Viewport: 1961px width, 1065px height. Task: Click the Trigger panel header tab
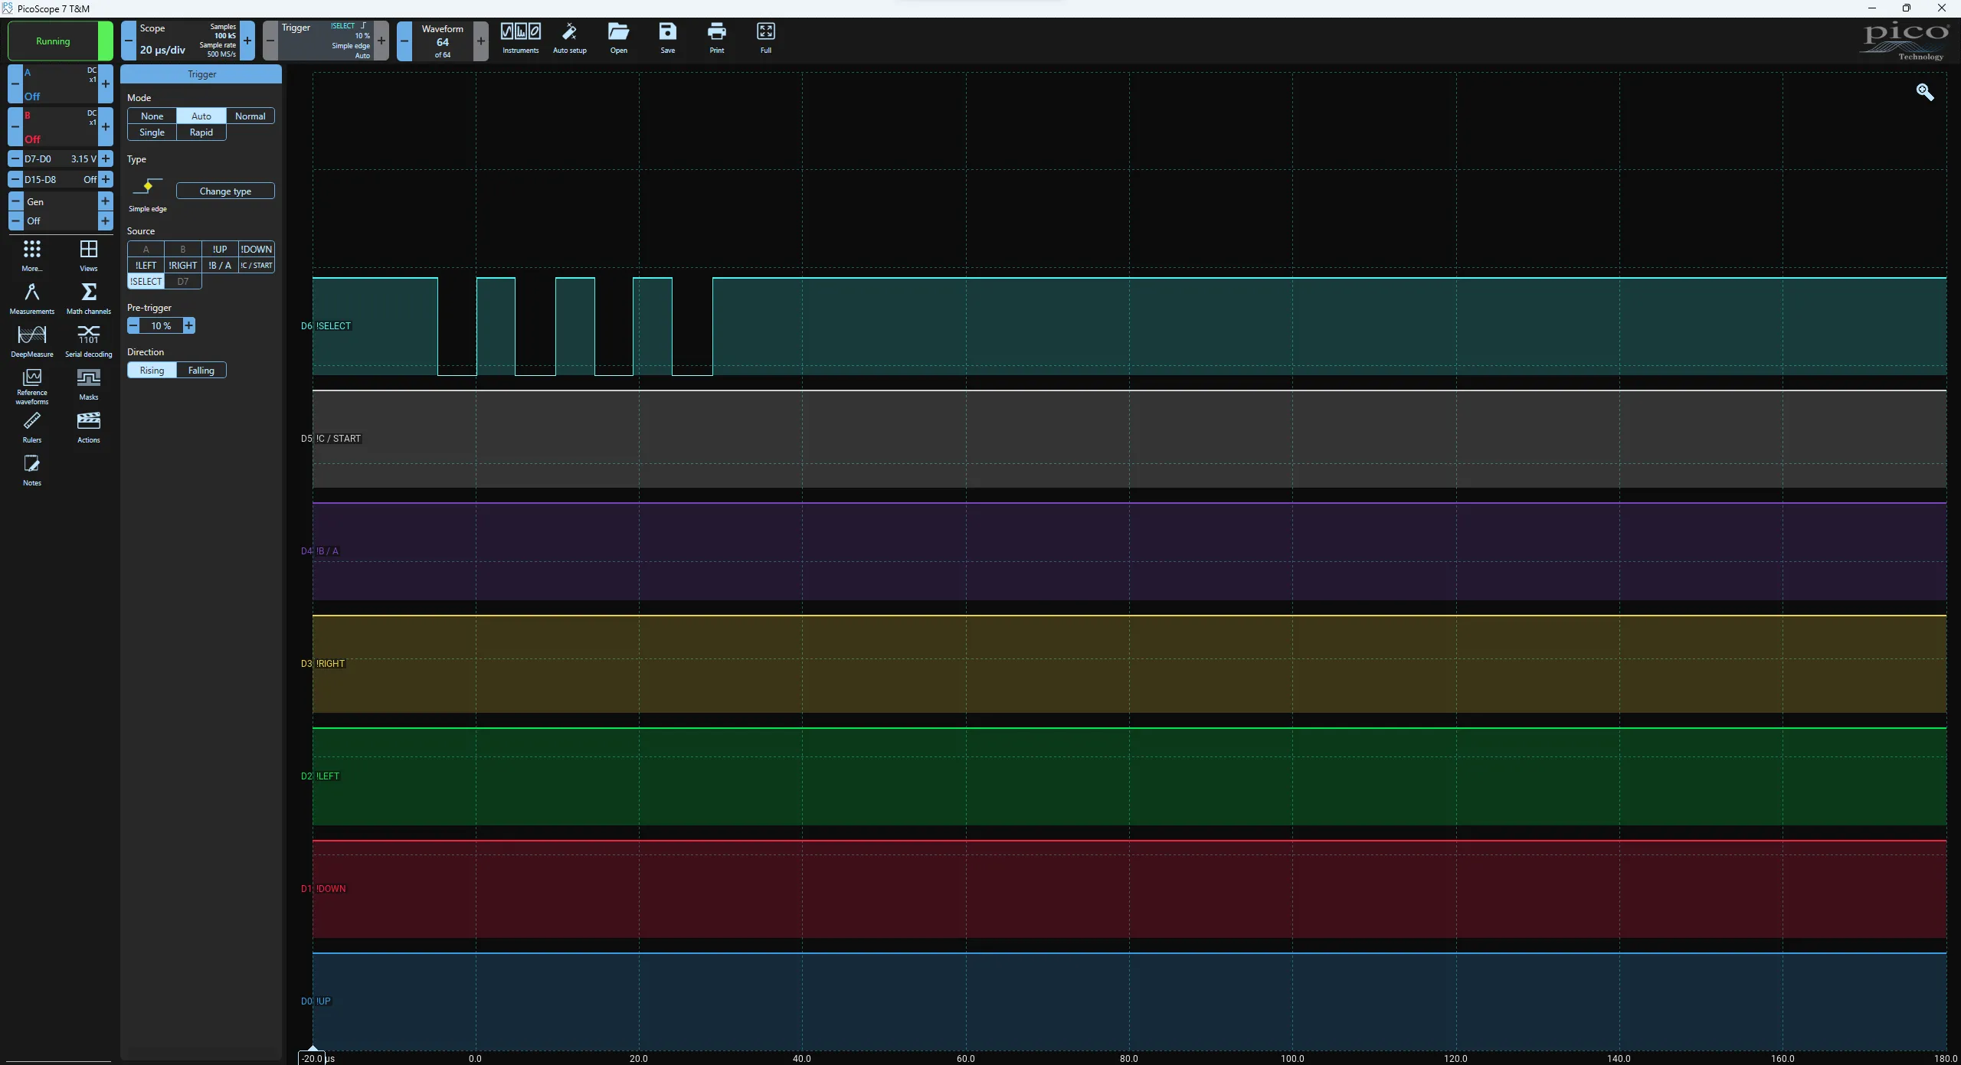201,74
